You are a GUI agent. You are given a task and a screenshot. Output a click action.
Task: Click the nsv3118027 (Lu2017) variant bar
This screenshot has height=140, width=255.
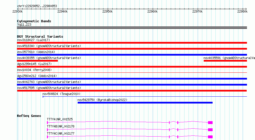tap(132, 43)
